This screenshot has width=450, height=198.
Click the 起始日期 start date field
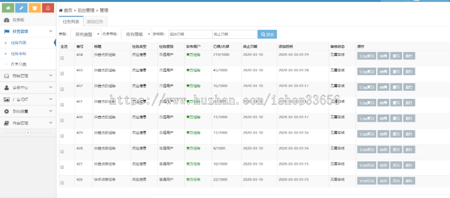coord(190,34)
